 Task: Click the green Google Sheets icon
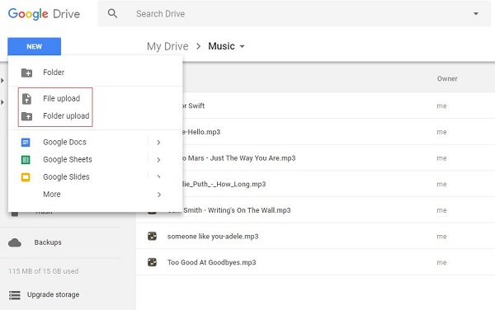[26, 160]
